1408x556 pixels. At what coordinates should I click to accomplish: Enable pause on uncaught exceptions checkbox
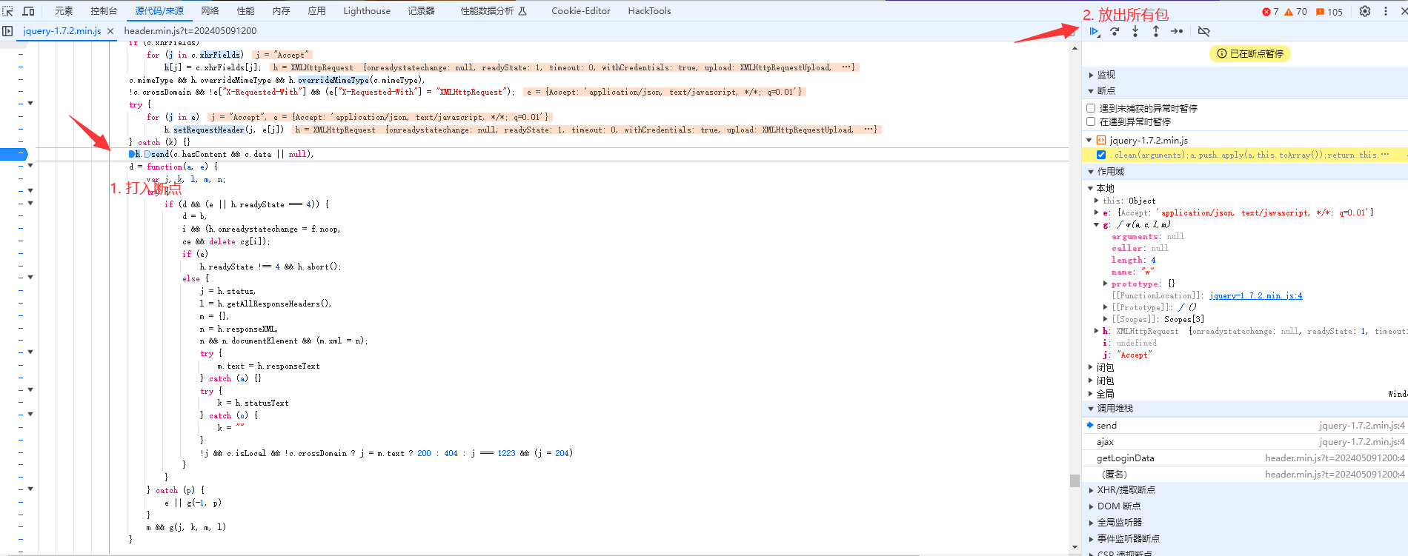[x=1091, y=108]
